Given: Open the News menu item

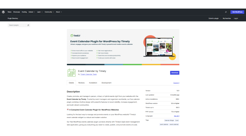Looking at the screenshot, I should [10, 12].
